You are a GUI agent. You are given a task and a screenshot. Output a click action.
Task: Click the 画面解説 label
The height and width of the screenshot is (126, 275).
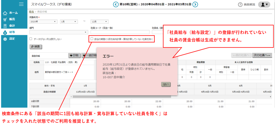pos(249,5)
